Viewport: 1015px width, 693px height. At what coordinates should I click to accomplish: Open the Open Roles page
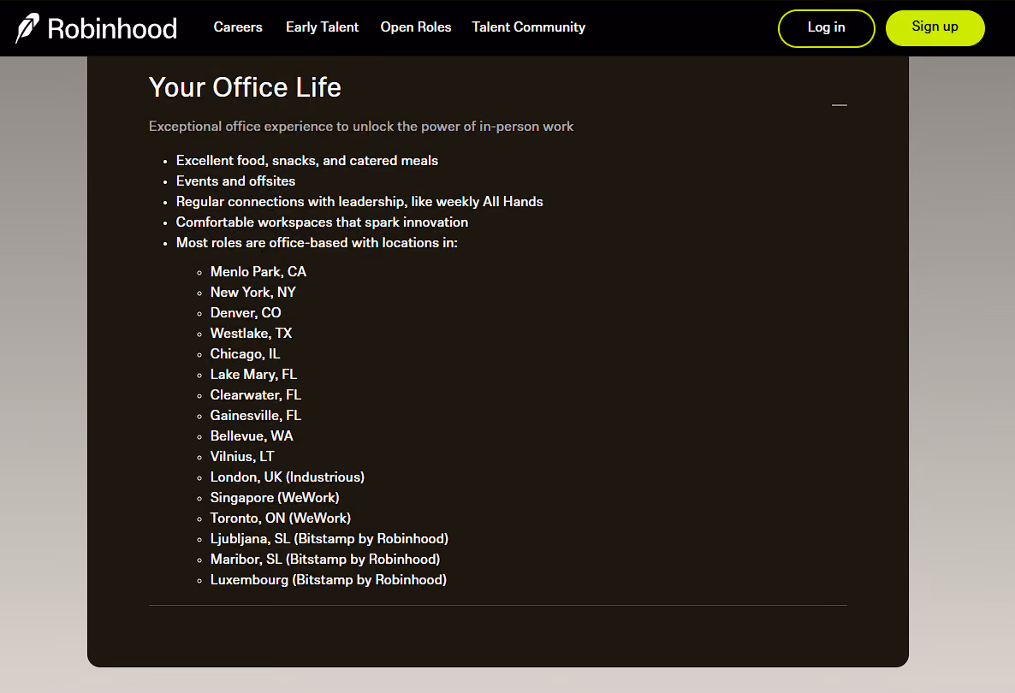click(x=416, y=27)
